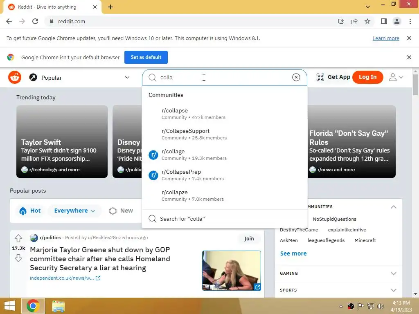Open NoStupidQuestions community link
Image resolution: width=419 pixels, height=314 pixels.
(334, 219)
